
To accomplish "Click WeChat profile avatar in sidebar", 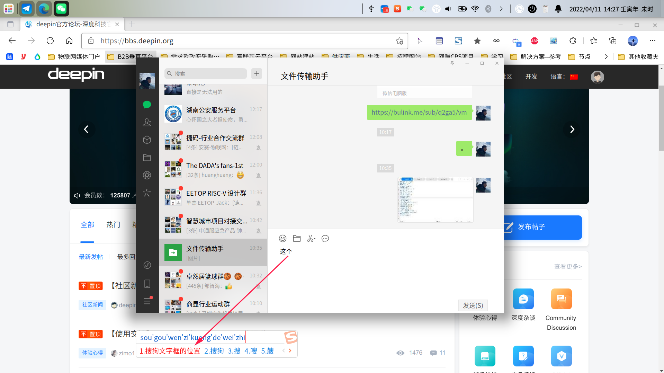I will tap(147, 81).
